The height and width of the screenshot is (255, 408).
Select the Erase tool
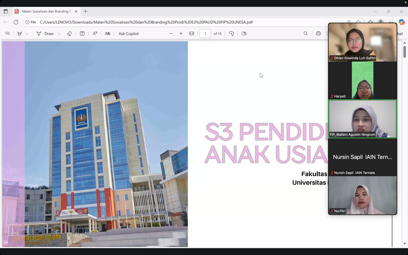pos(69,34)
